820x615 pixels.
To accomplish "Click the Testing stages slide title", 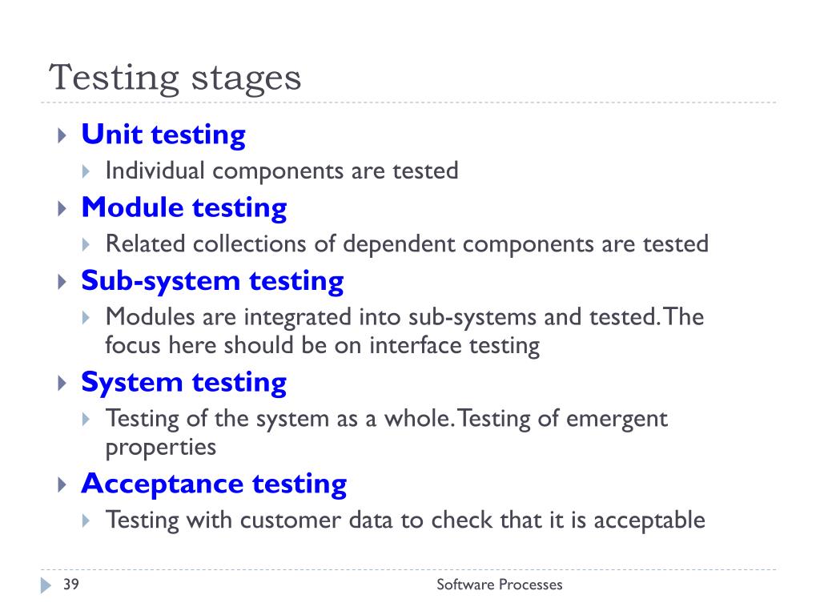I will (175, 78).
